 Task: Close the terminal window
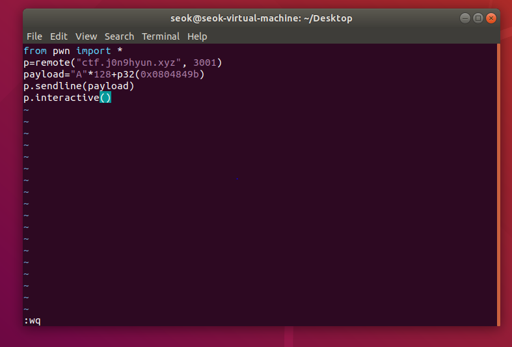491,18
